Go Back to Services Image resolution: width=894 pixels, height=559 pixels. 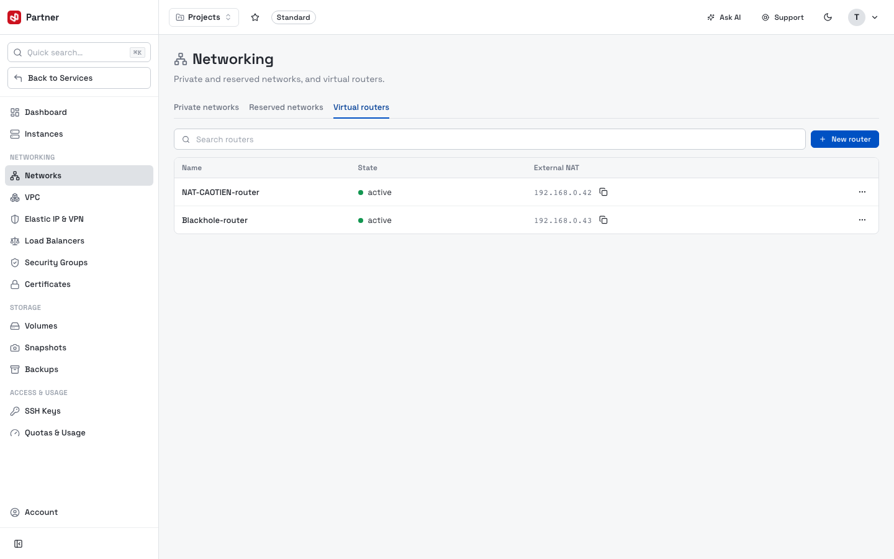click(79, 78)
